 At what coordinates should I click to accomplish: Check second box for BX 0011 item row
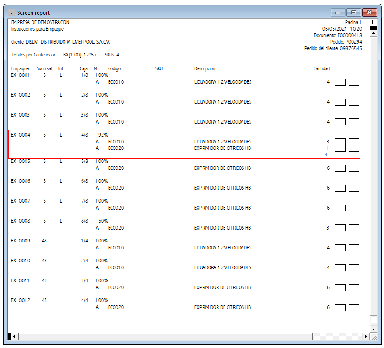coord(354,288)
